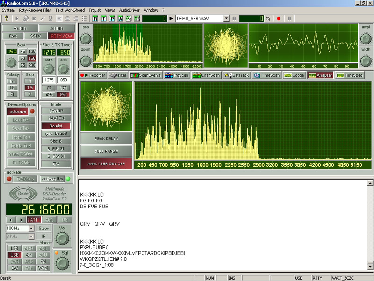
Task: Play the DEMO_SSB.WAV file
Action: (x=171, y=18)
